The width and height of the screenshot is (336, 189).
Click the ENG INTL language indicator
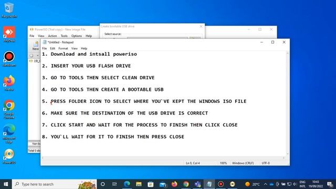(x=302, y=184)
